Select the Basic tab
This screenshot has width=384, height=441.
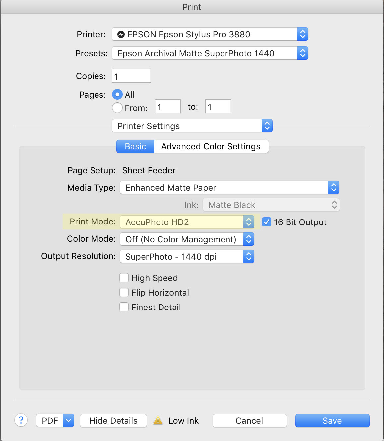135,146
